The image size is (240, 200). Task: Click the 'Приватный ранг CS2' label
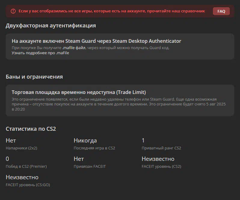[x=162, y=148]
